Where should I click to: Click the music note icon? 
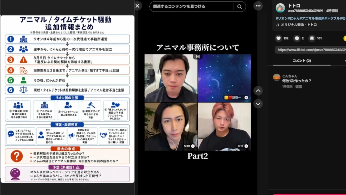tap(277, 25)
